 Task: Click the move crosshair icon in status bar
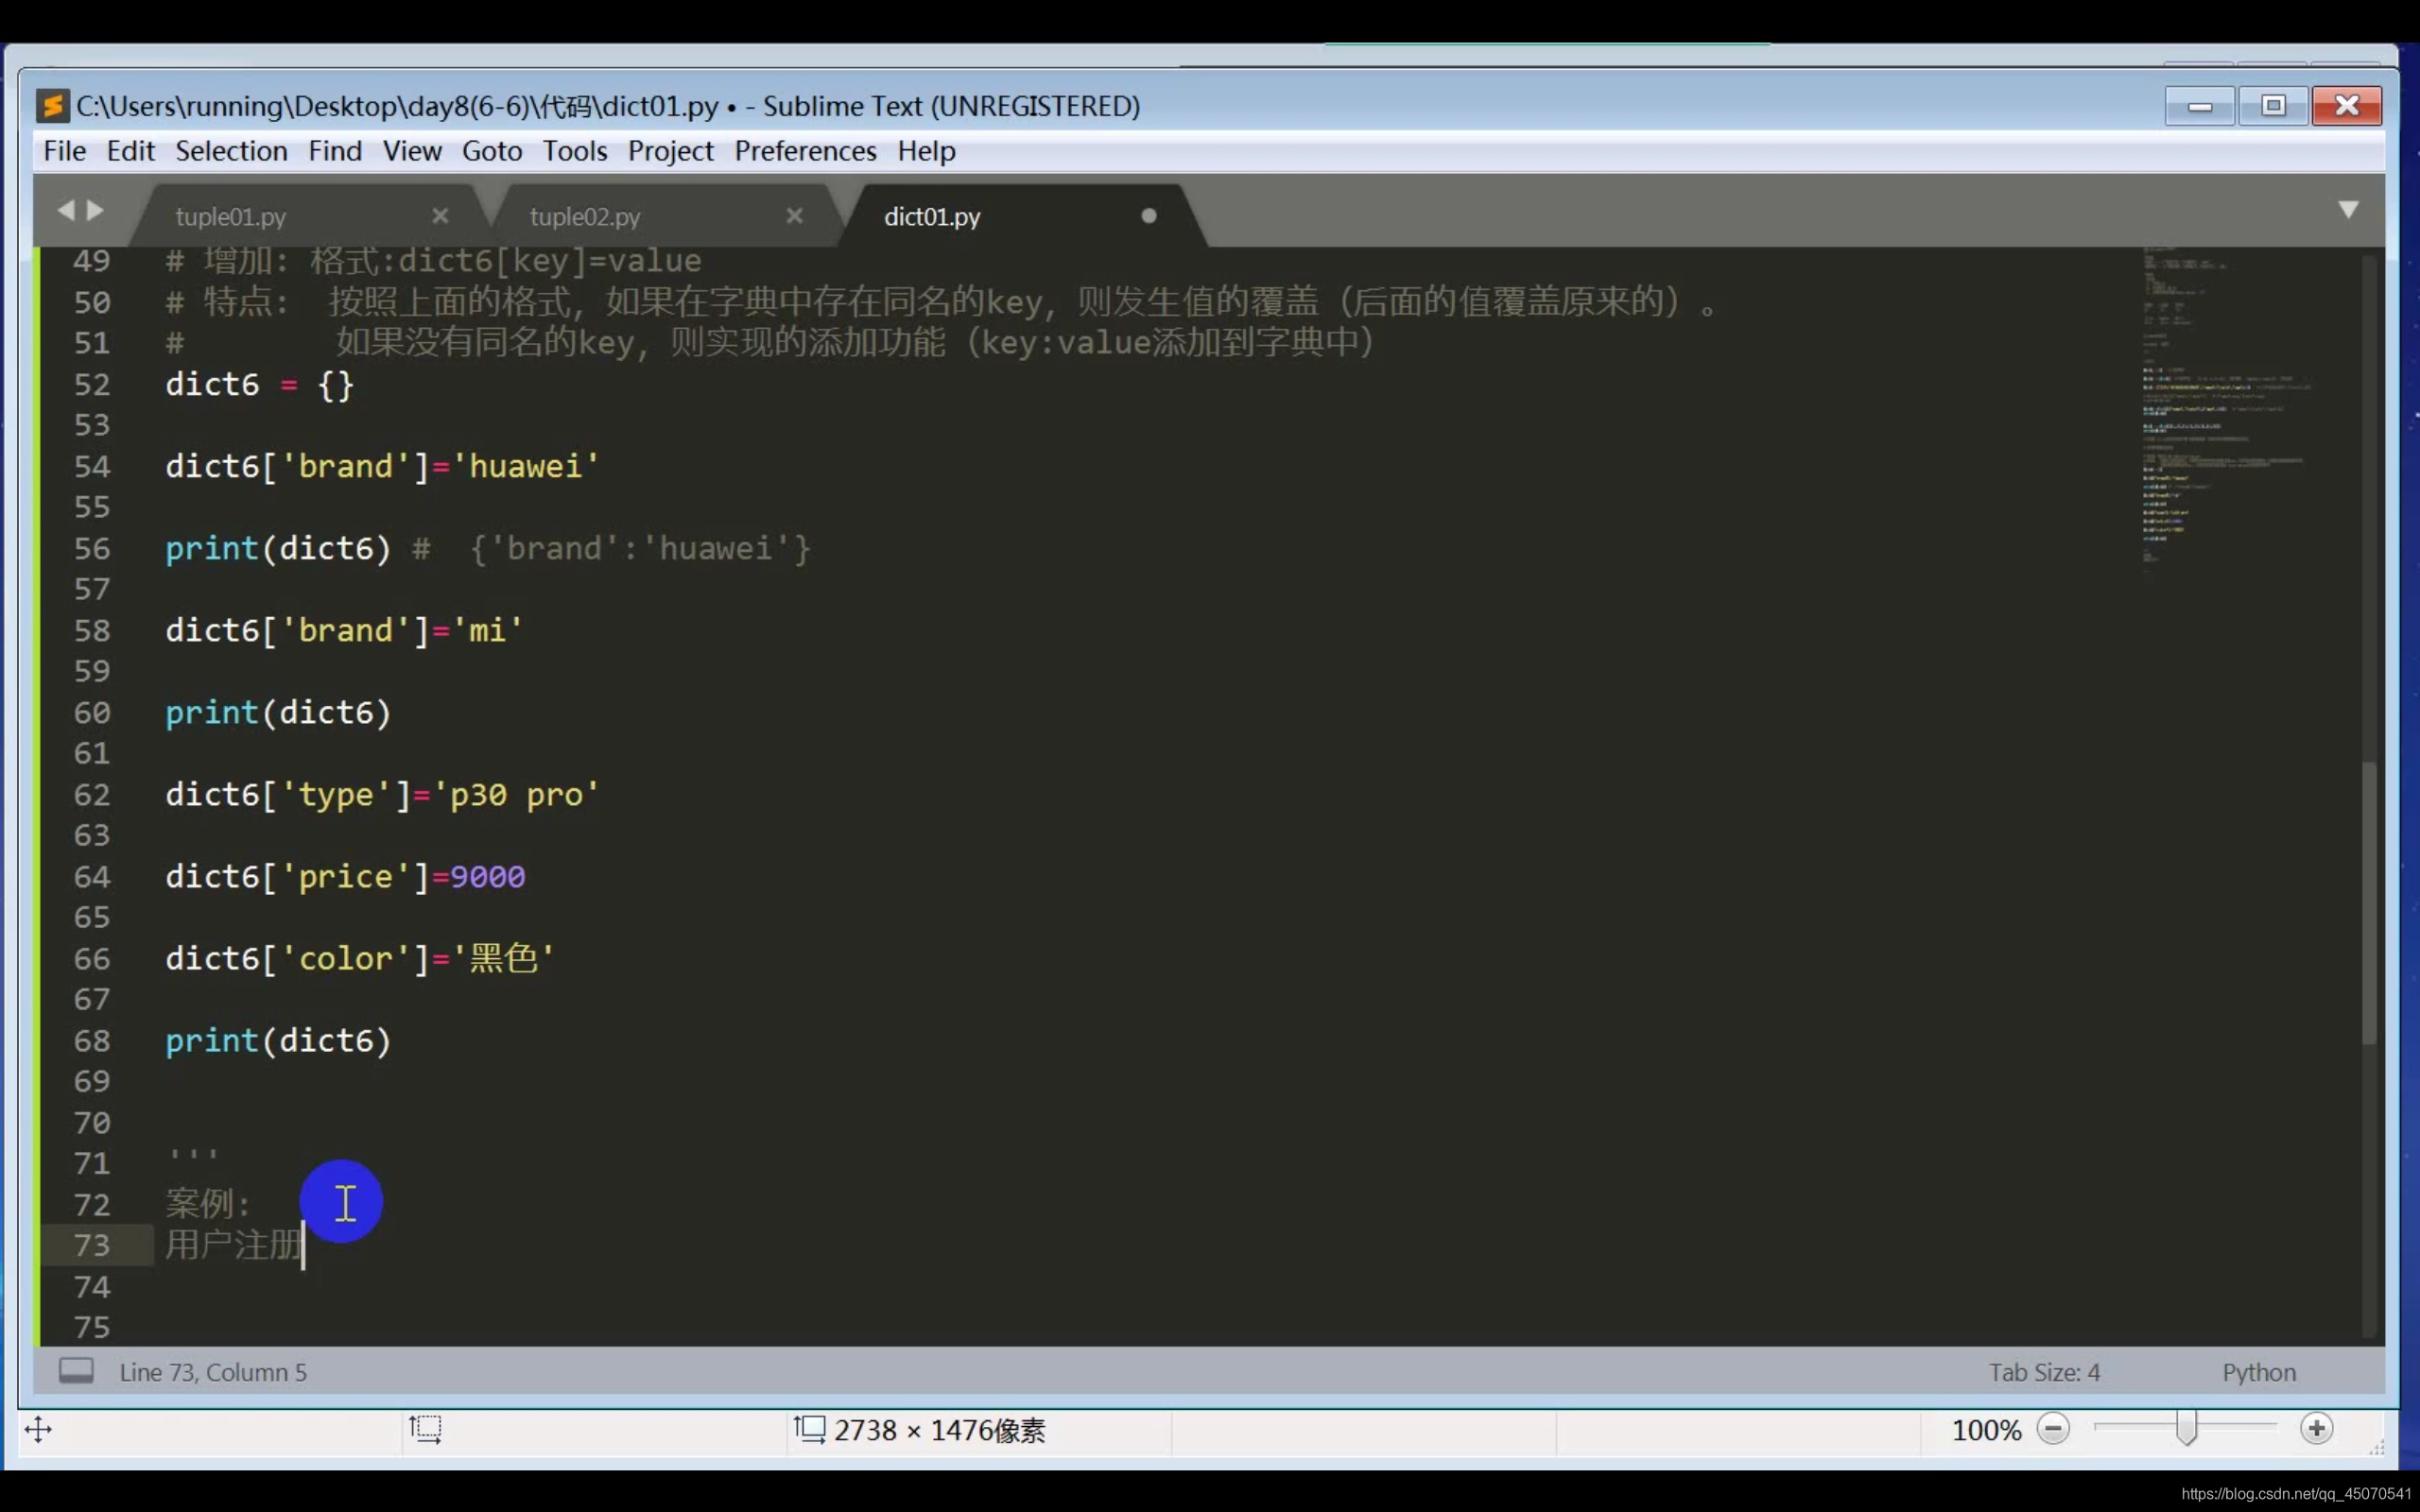click(38, 1429)
